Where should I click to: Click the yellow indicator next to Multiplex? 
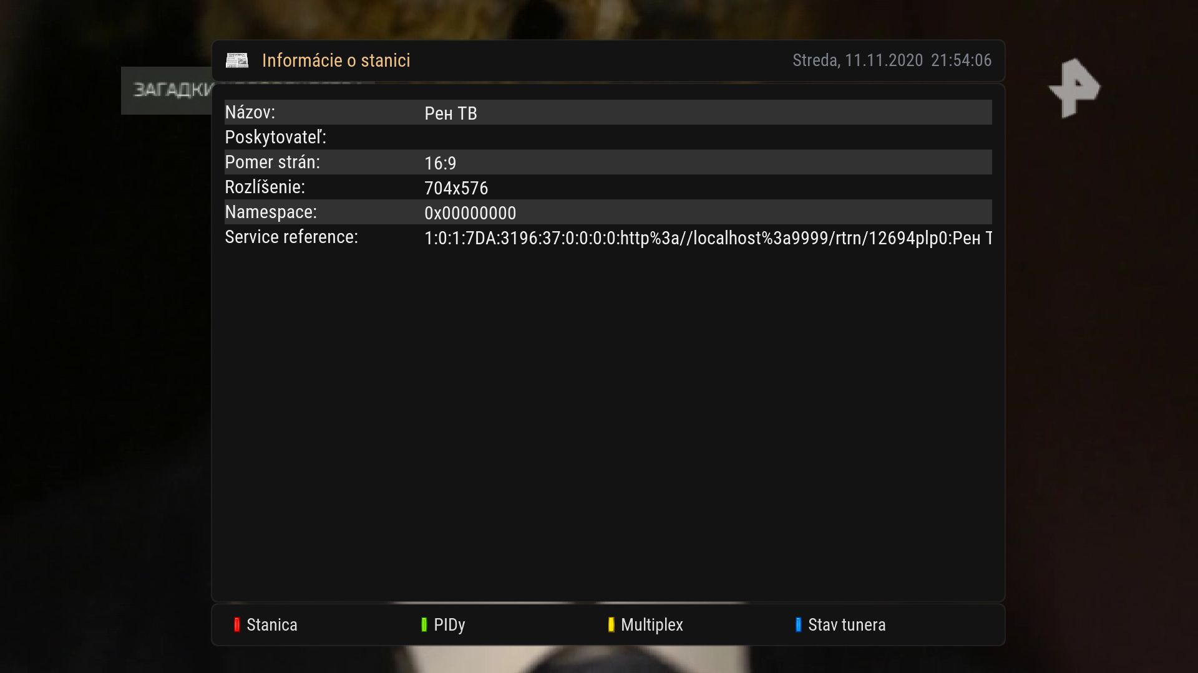pyautogui.click(x=611, y=624)
